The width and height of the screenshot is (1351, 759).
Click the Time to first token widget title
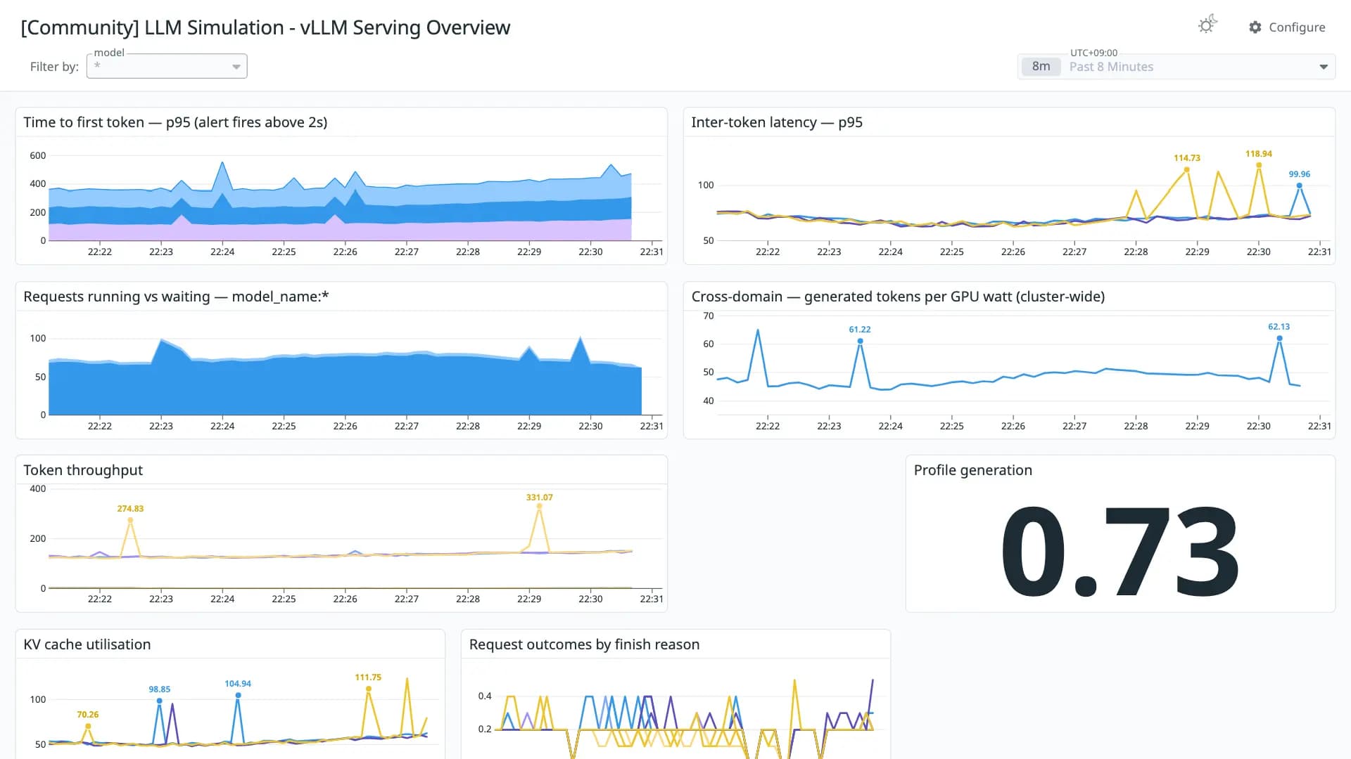coord(175,122)
